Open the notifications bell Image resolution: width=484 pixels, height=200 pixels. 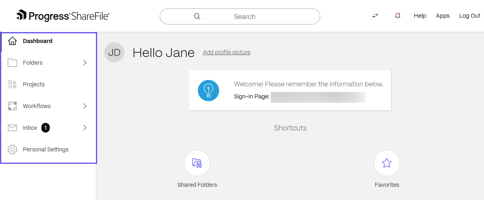click(398, 16)
